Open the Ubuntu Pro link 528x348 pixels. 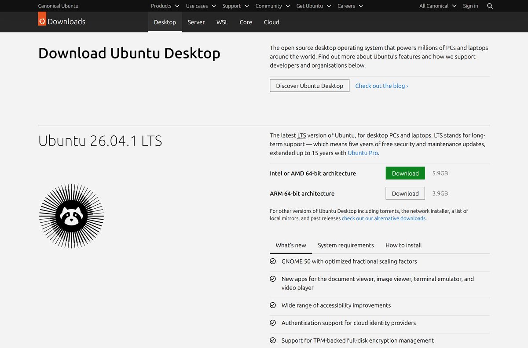[363, 153]
